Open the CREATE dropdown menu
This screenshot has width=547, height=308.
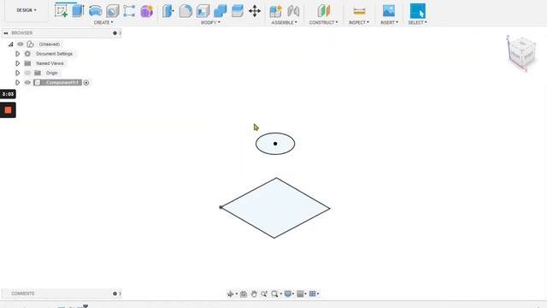[x=103, y=22]
